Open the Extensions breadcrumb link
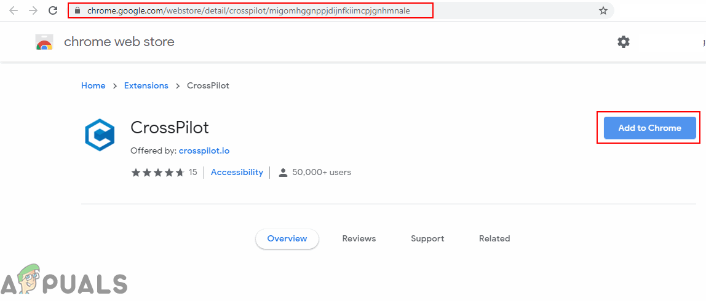 coord(146,85)
